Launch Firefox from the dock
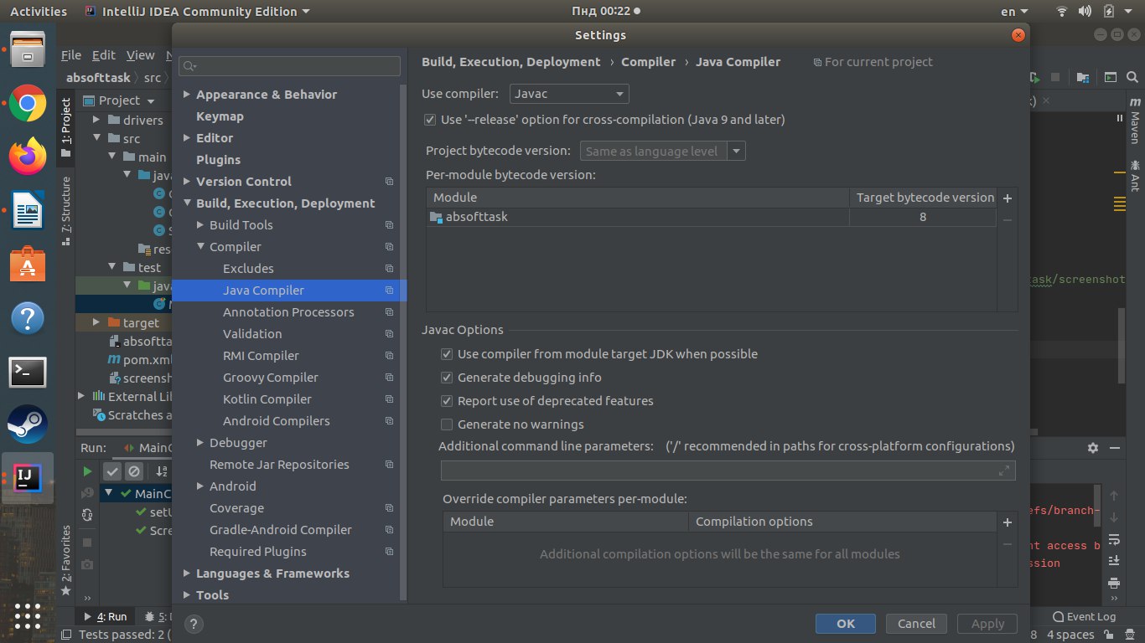The width and height of the screenshot is (1145, 643). pos(27,157)
